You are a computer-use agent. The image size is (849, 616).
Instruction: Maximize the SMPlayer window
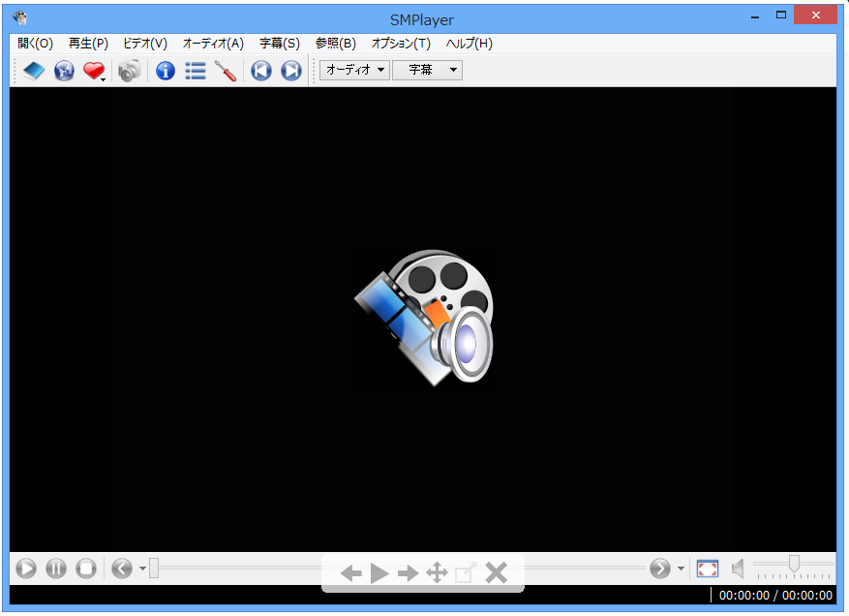coord(781,15)
